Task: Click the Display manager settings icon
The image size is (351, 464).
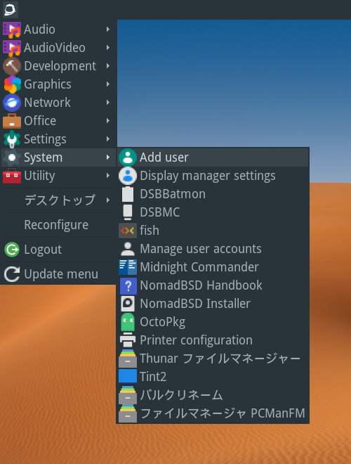Action: pos(128,176)
